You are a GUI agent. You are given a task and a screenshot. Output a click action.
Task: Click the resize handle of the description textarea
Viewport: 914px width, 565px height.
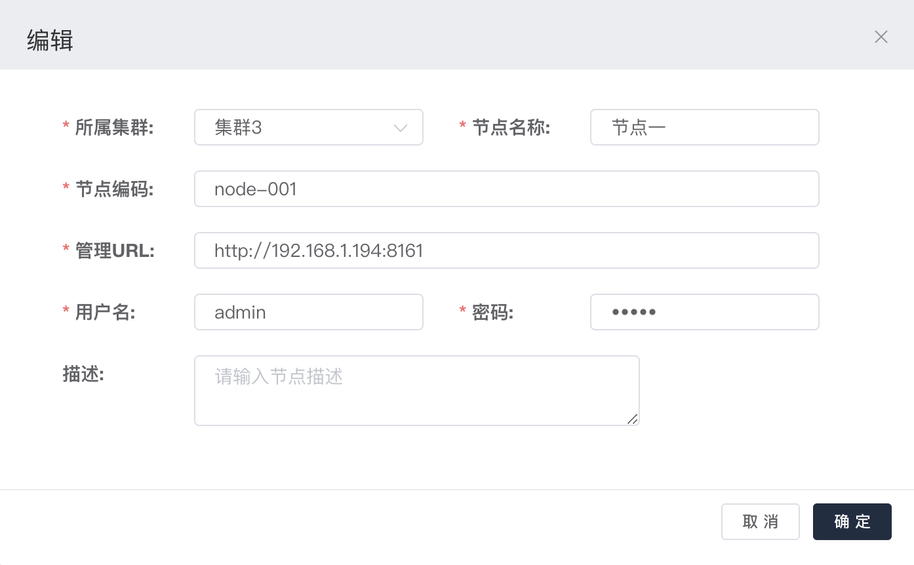tap(632, 419)
